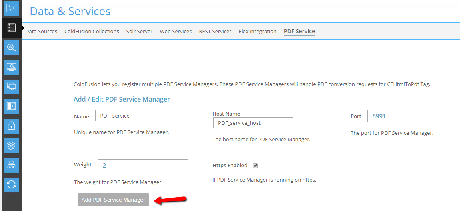
Task: Go to the Solr Server tab
Action: click(x=140, y=31)
